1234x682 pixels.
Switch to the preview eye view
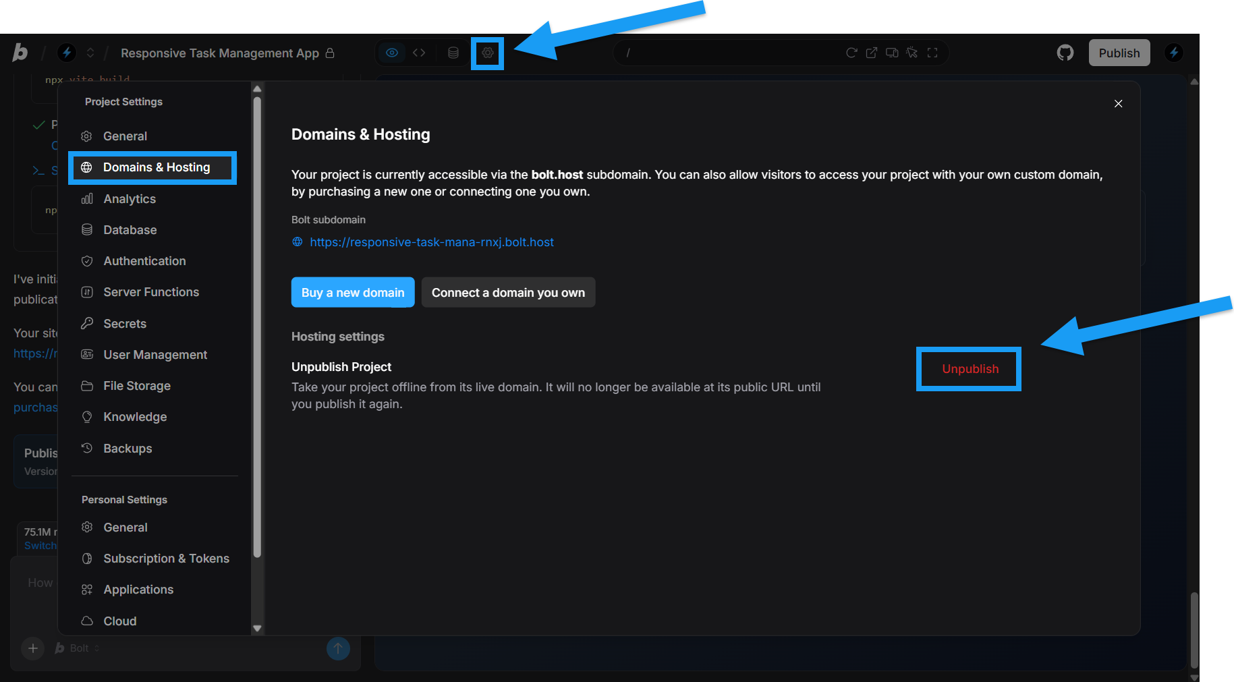392,53
